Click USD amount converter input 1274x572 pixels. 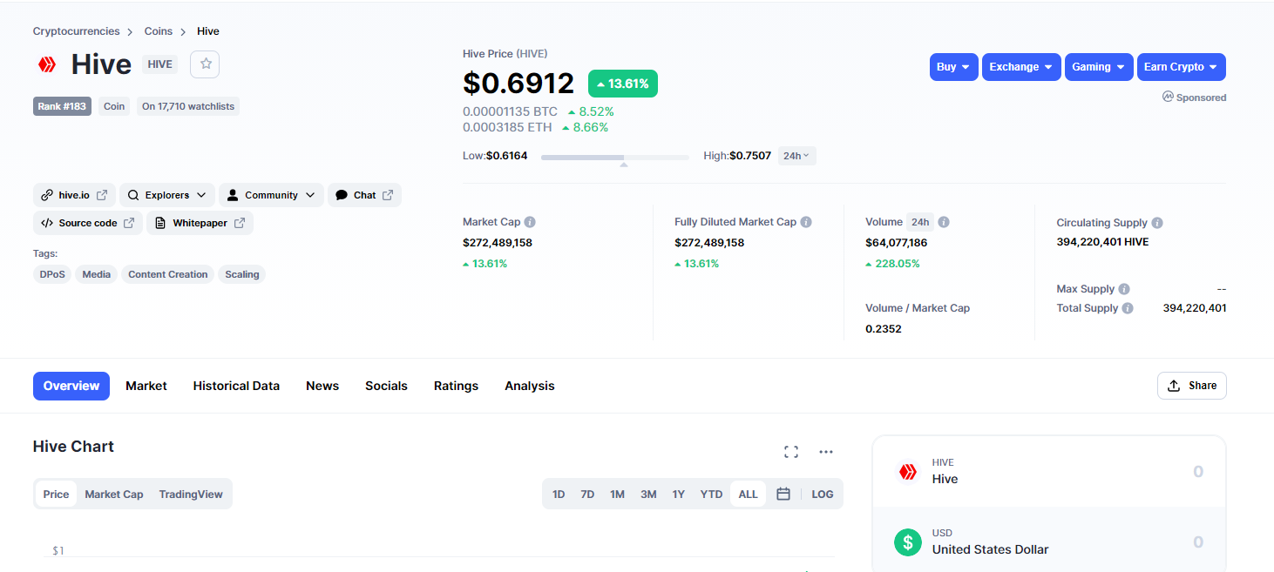[1197, 542]
